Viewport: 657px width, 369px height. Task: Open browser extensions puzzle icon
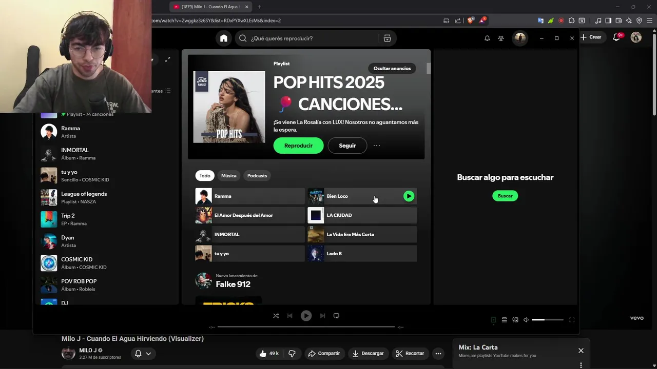[571, 20]
